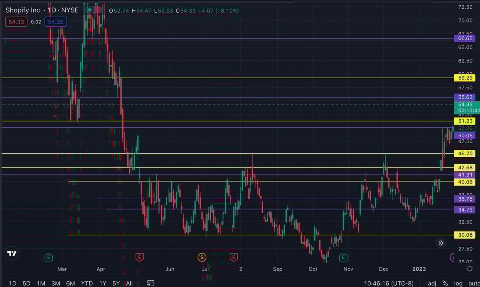Select the 30.06 yellow price label
Image resolution: width=480 pixels, height=287 pixels.
(465, 235)
